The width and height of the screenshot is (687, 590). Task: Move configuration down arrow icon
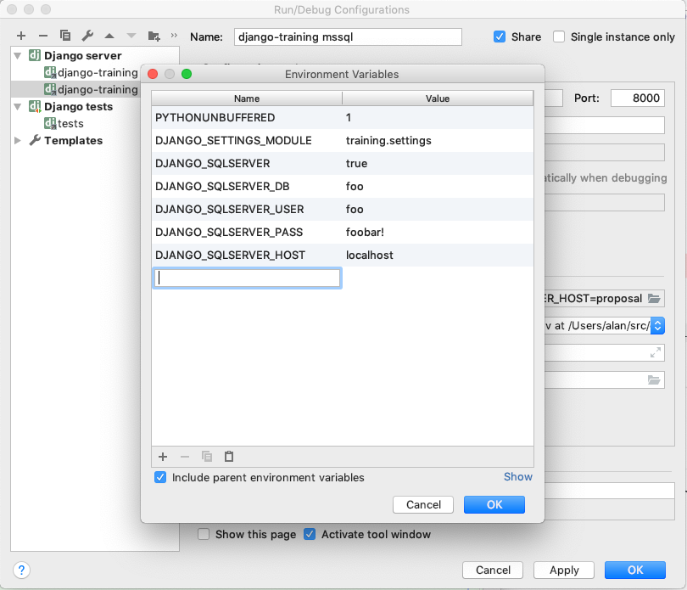(x=131, y=36)
